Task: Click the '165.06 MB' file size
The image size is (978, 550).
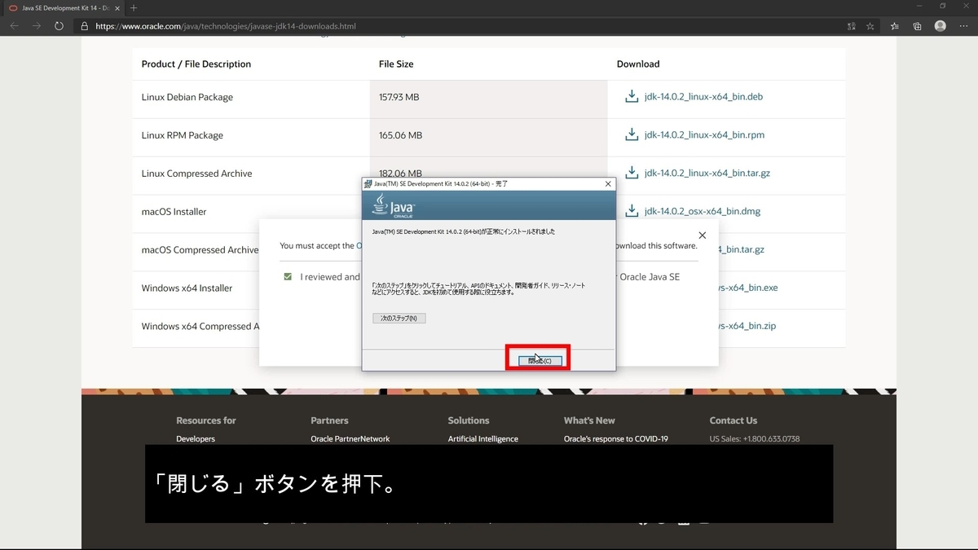Action: [401, 135]
